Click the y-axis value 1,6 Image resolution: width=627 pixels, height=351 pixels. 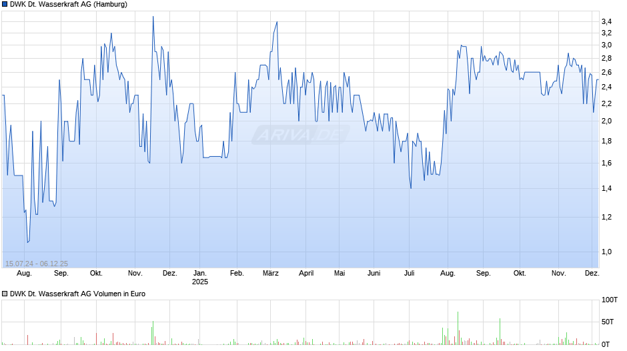coord(606,163)
